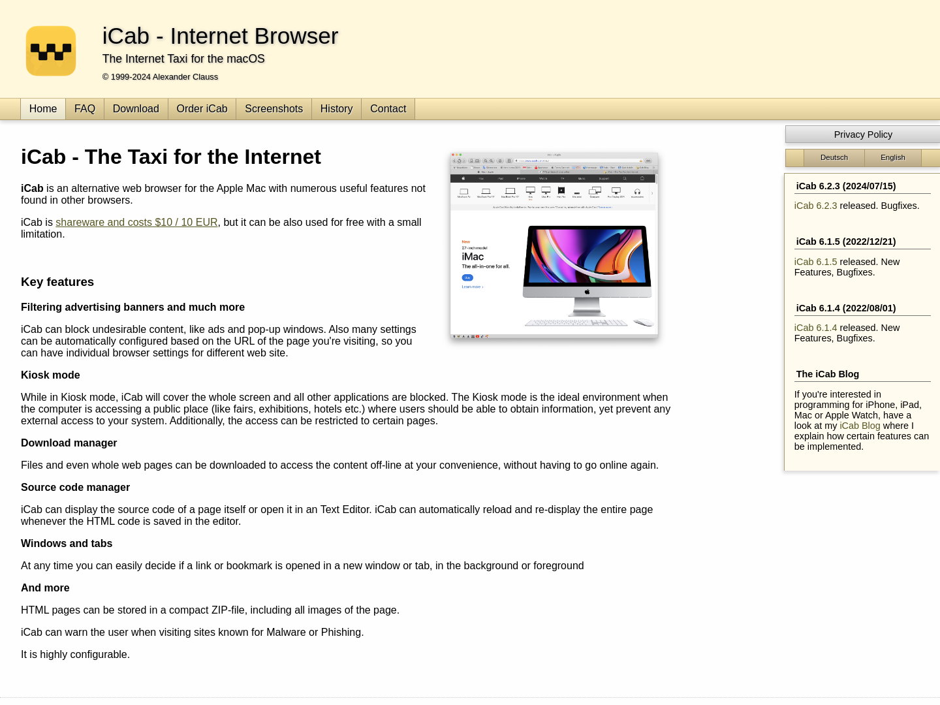940x705 pixels.
Task: Select the Kiosk mode heading
Action: (50, 375)
